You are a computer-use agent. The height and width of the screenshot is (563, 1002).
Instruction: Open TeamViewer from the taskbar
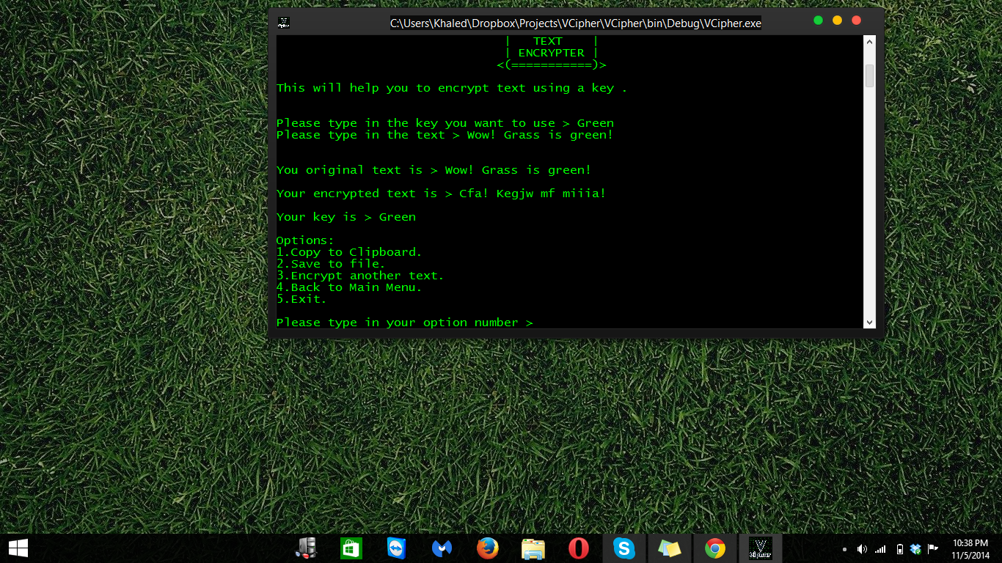click(x=398, y=548)
